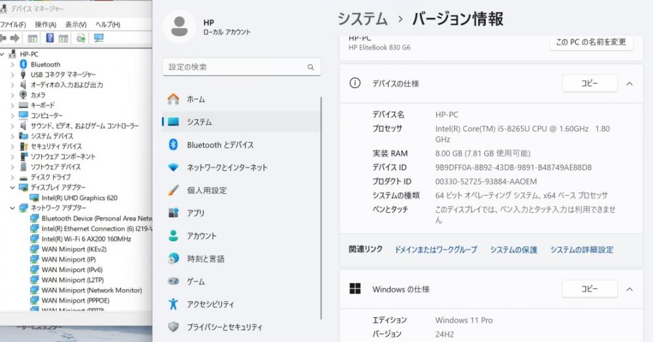Collapse ネットワーク アダプター category
The image size is (653, 342).
12,208
